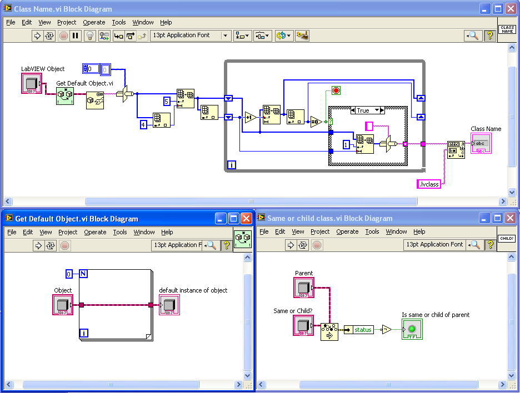
Task: Click the Clean Up Diagram broom icon
Action: point(302,36)
